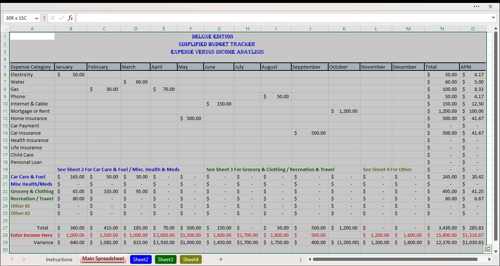Open the olive Sheet4 tab
500x266 pixels.
click(x=191, y=259)
